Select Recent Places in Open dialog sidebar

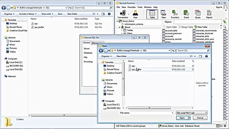[111, 69]
